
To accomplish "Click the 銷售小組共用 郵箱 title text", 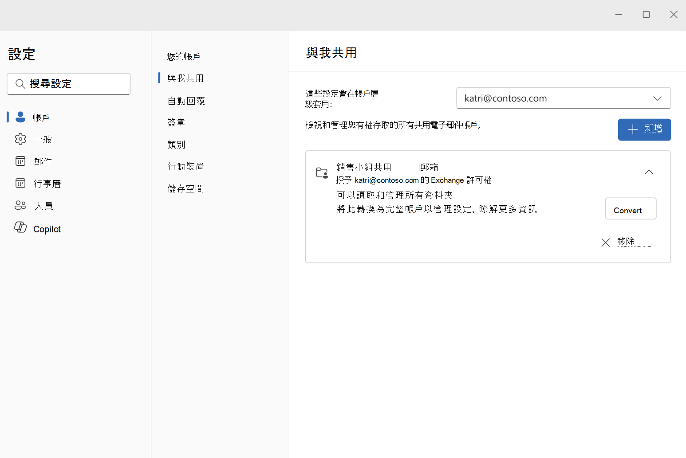I will click(x=387, y=167).
